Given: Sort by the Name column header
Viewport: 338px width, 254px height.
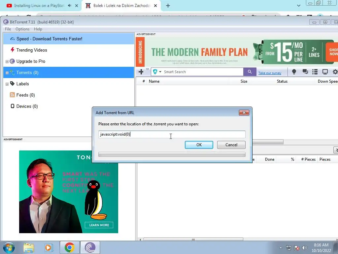Looking at the screenshot, I should coord(187,81).
